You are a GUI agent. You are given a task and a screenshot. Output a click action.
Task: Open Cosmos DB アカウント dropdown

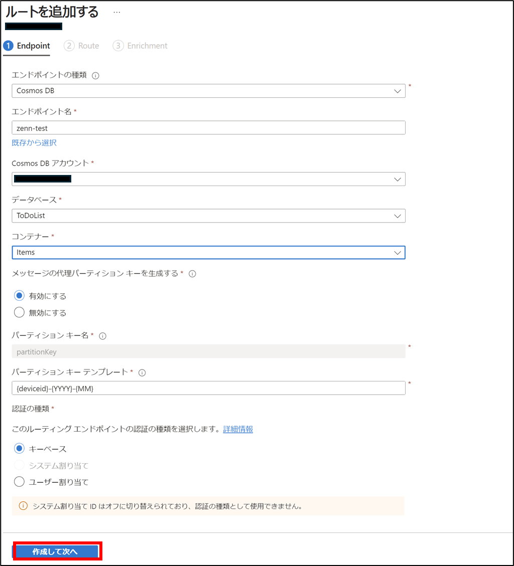click(209, 179)
